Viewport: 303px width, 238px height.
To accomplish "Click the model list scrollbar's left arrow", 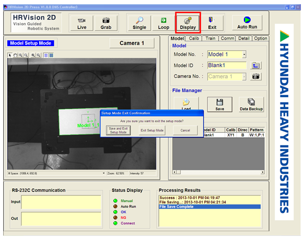I will pos(174,172).
